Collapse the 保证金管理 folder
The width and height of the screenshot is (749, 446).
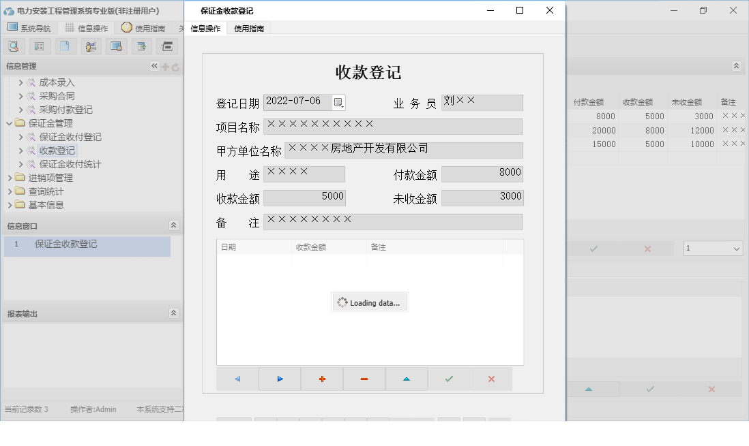[x=10, y=123]
